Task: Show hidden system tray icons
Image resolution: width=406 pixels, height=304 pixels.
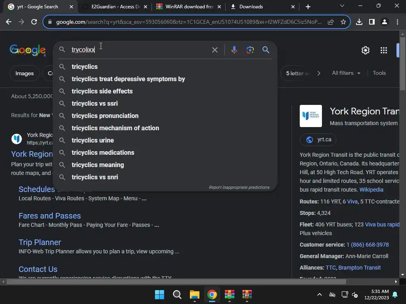Action: point(320,294)
